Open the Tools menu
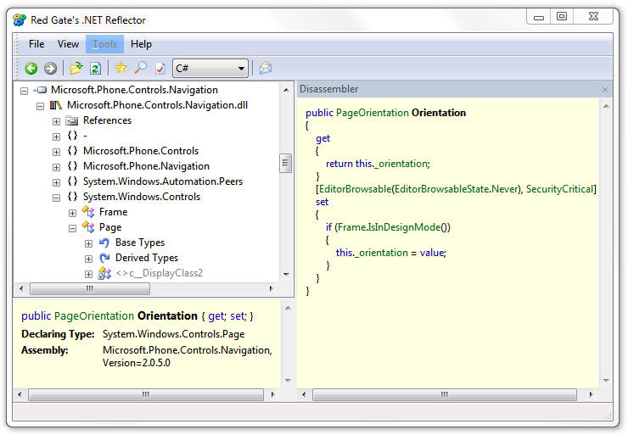This screenshot has width=628, height=435. tap(105, 44)
